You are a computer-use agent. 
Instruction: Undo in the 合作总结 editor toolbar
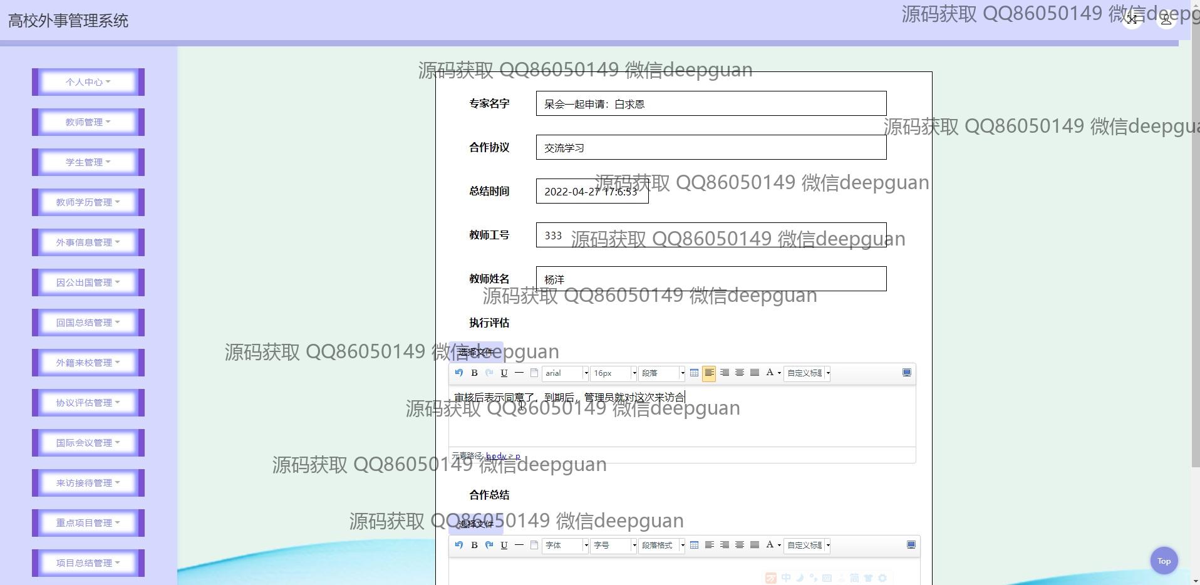coord(459,545)
